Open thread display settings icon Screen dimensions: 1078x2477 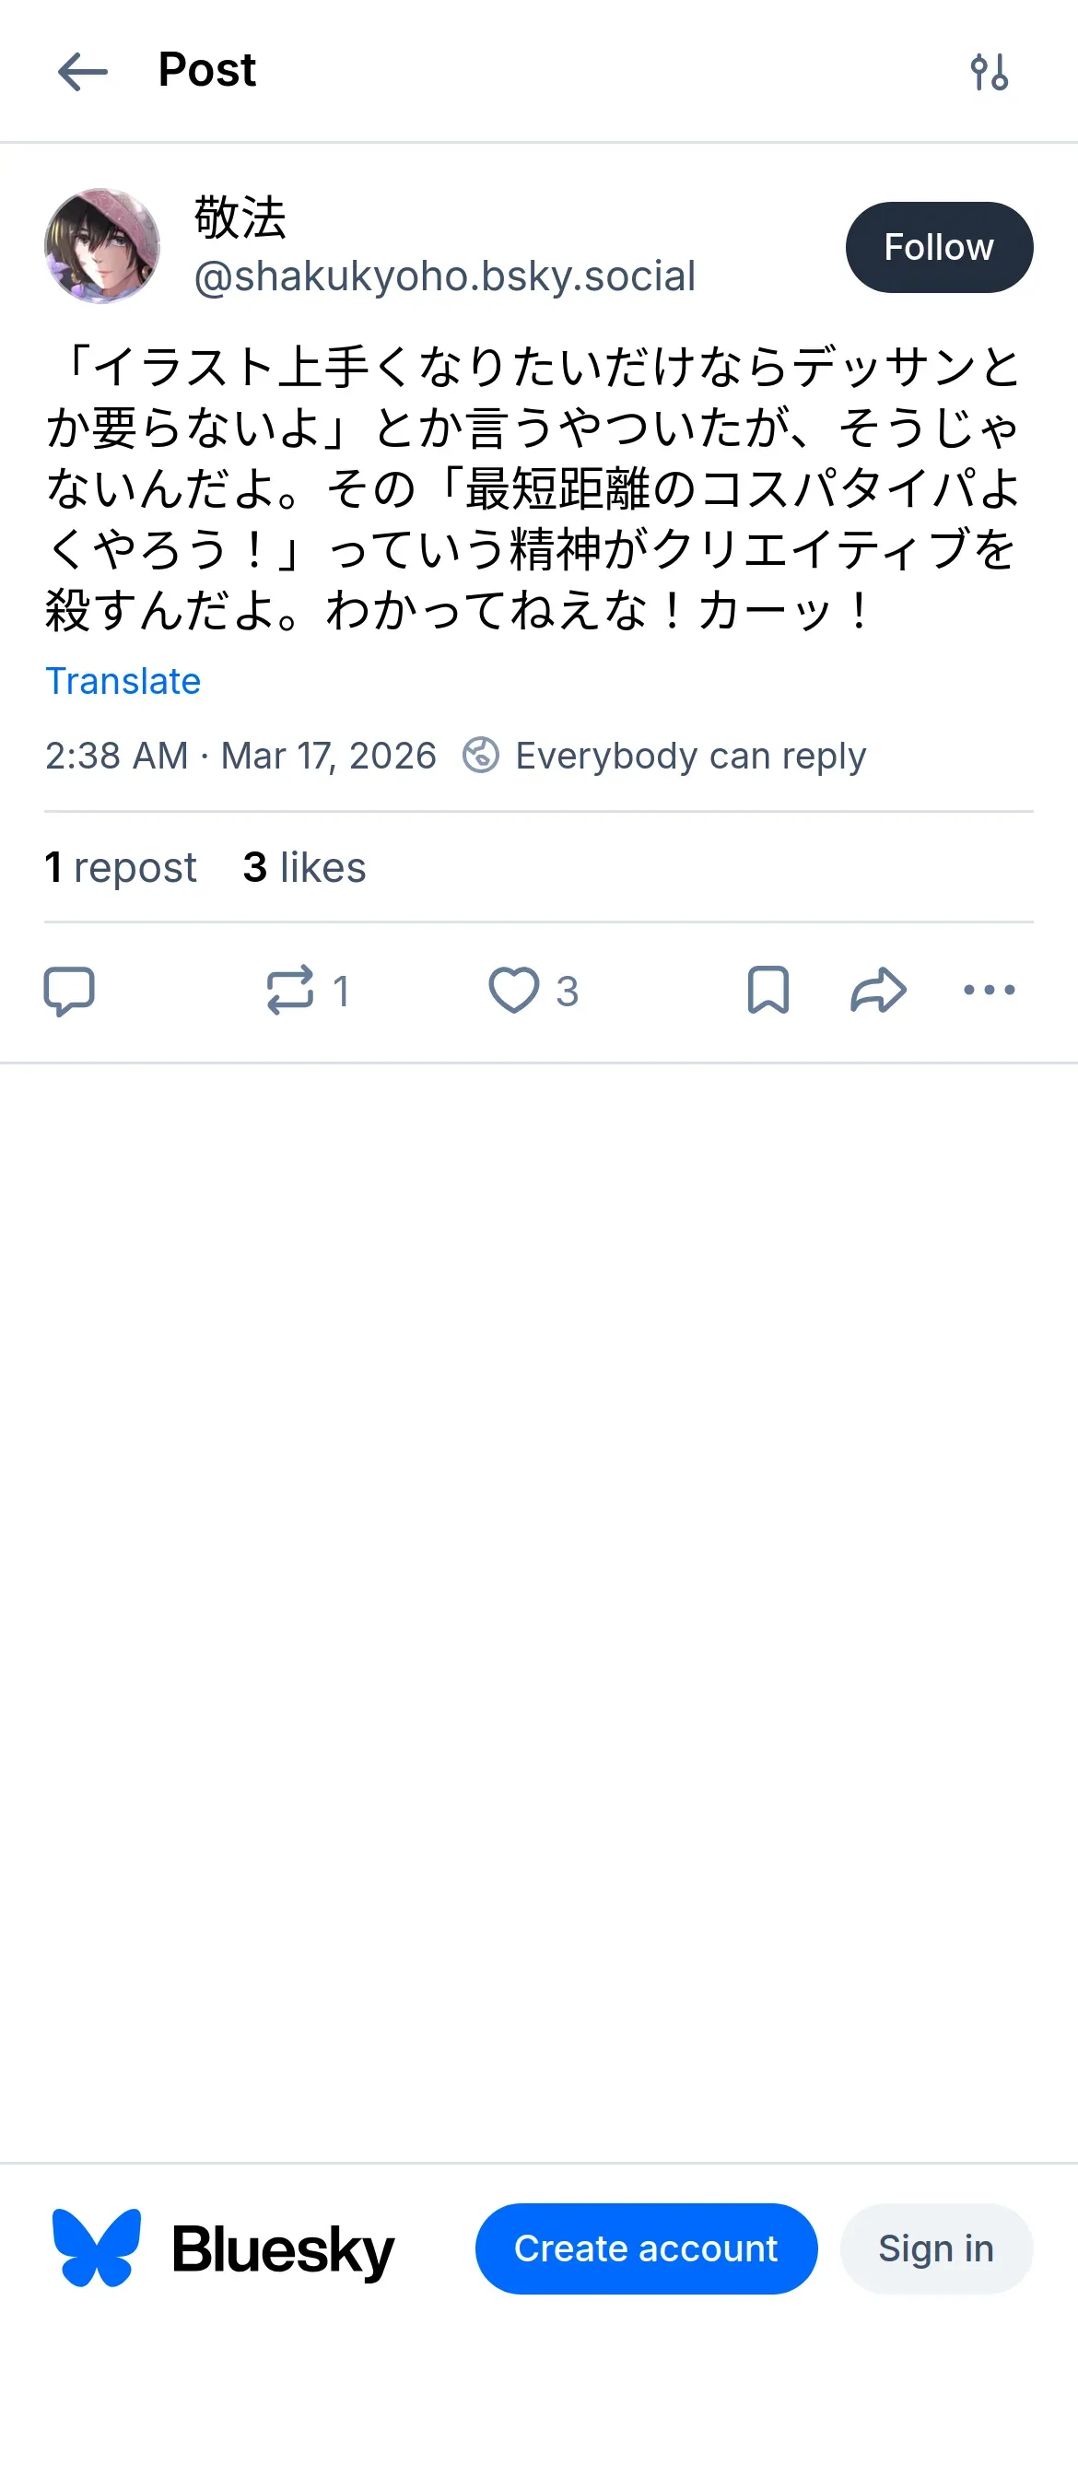[x=989, y=72]
